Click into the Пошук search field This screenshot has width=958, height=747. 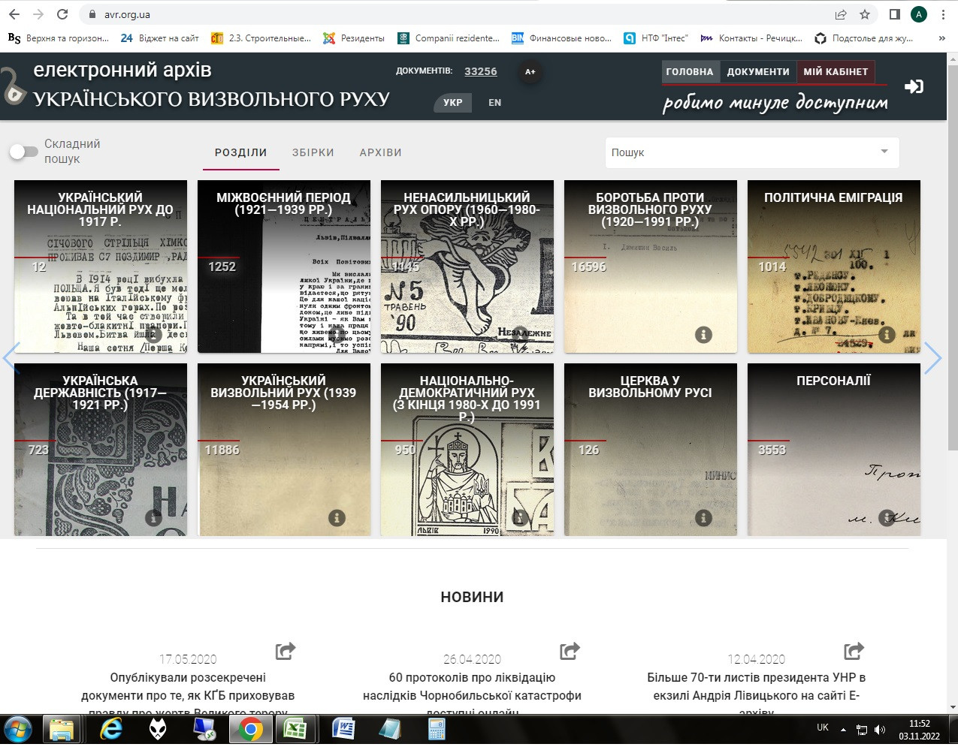click(740, 152)
